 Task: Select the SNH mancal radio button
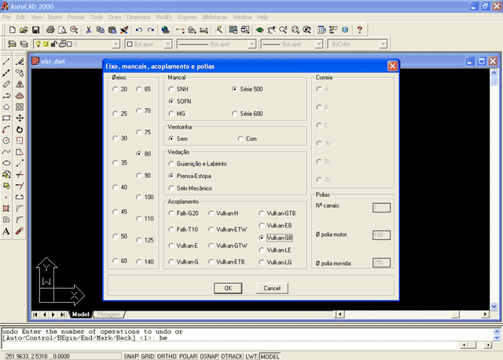coord(171,89)
